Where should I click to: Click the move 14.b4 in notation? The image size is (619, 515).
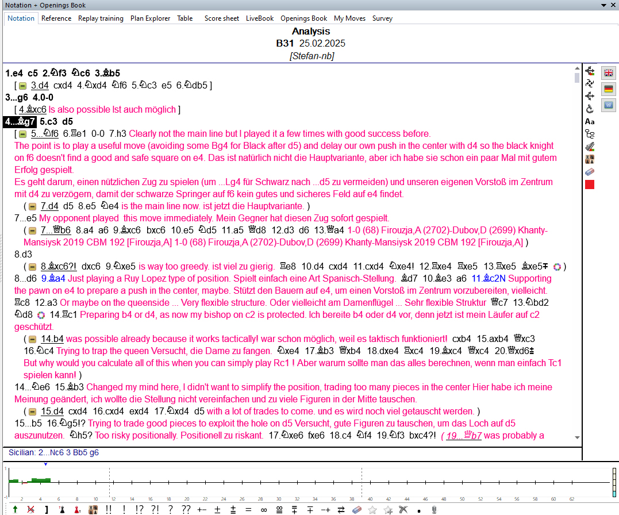tap(52, 339)
